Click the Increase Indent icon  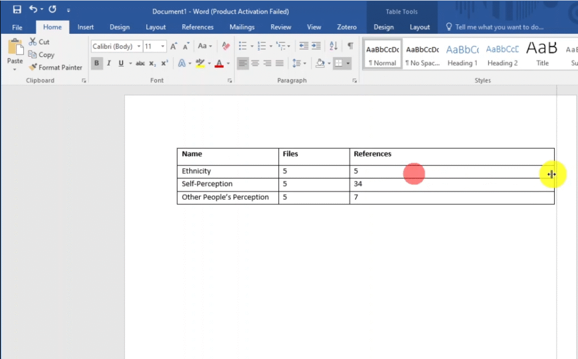pos(316,46)
